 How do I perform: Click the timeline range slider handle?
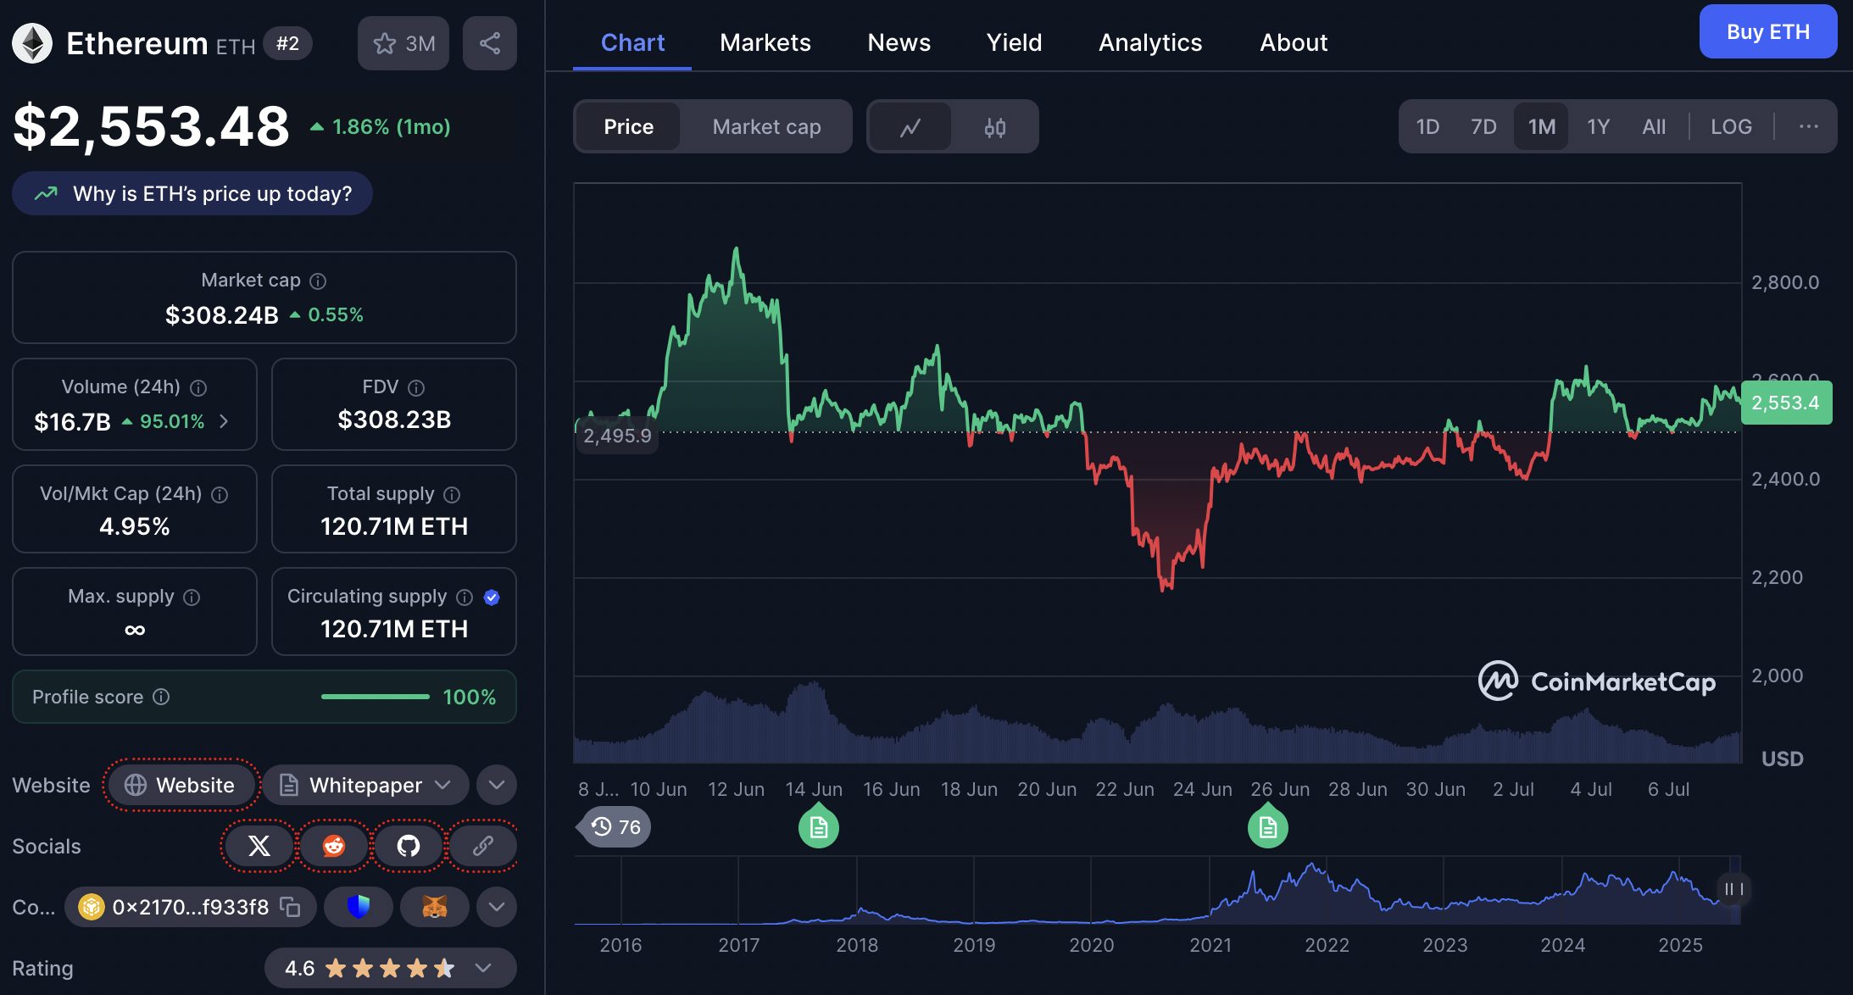coord(1734,889)
